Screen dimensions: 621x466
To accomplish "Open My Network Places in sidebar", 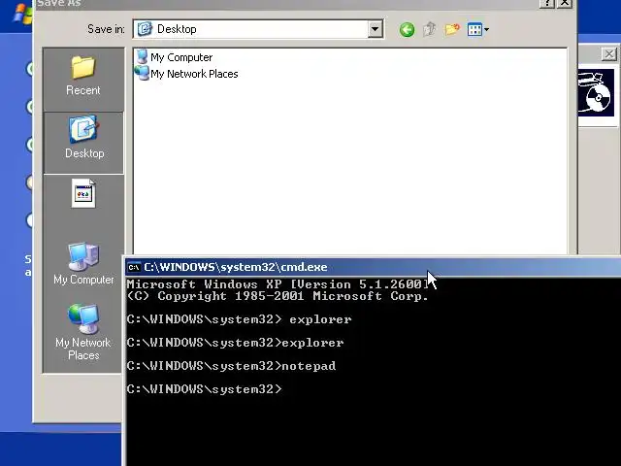I will pos(83,332).
